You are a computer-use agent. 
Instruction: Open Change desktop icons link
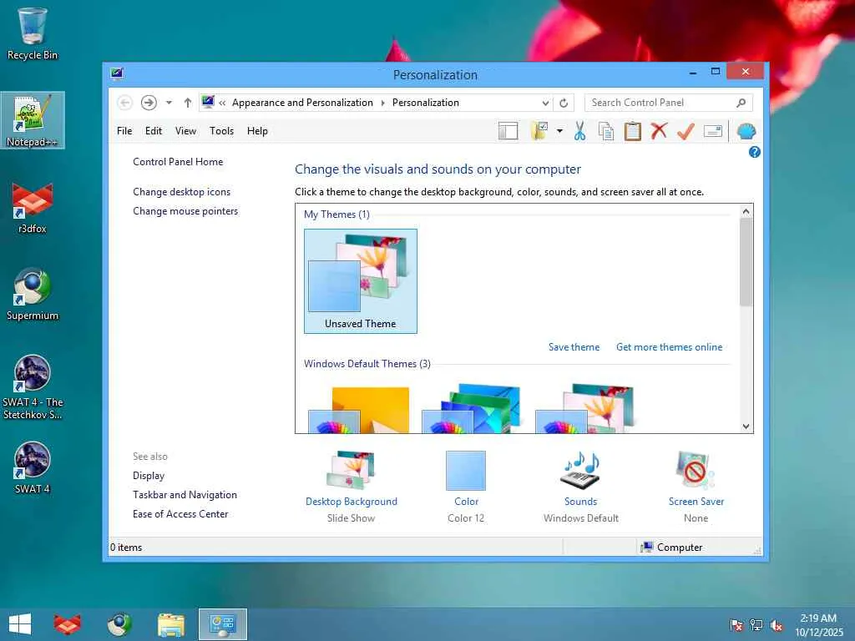tap(181, 192)
